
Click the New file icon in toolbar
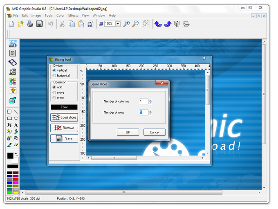11,24
